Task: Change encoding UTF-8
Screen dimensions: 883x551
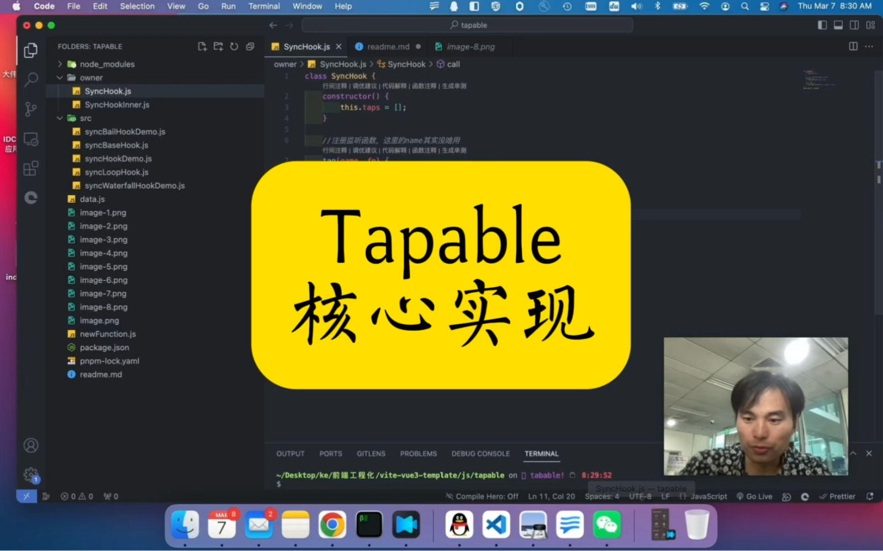Action: (x=640, y=496)
